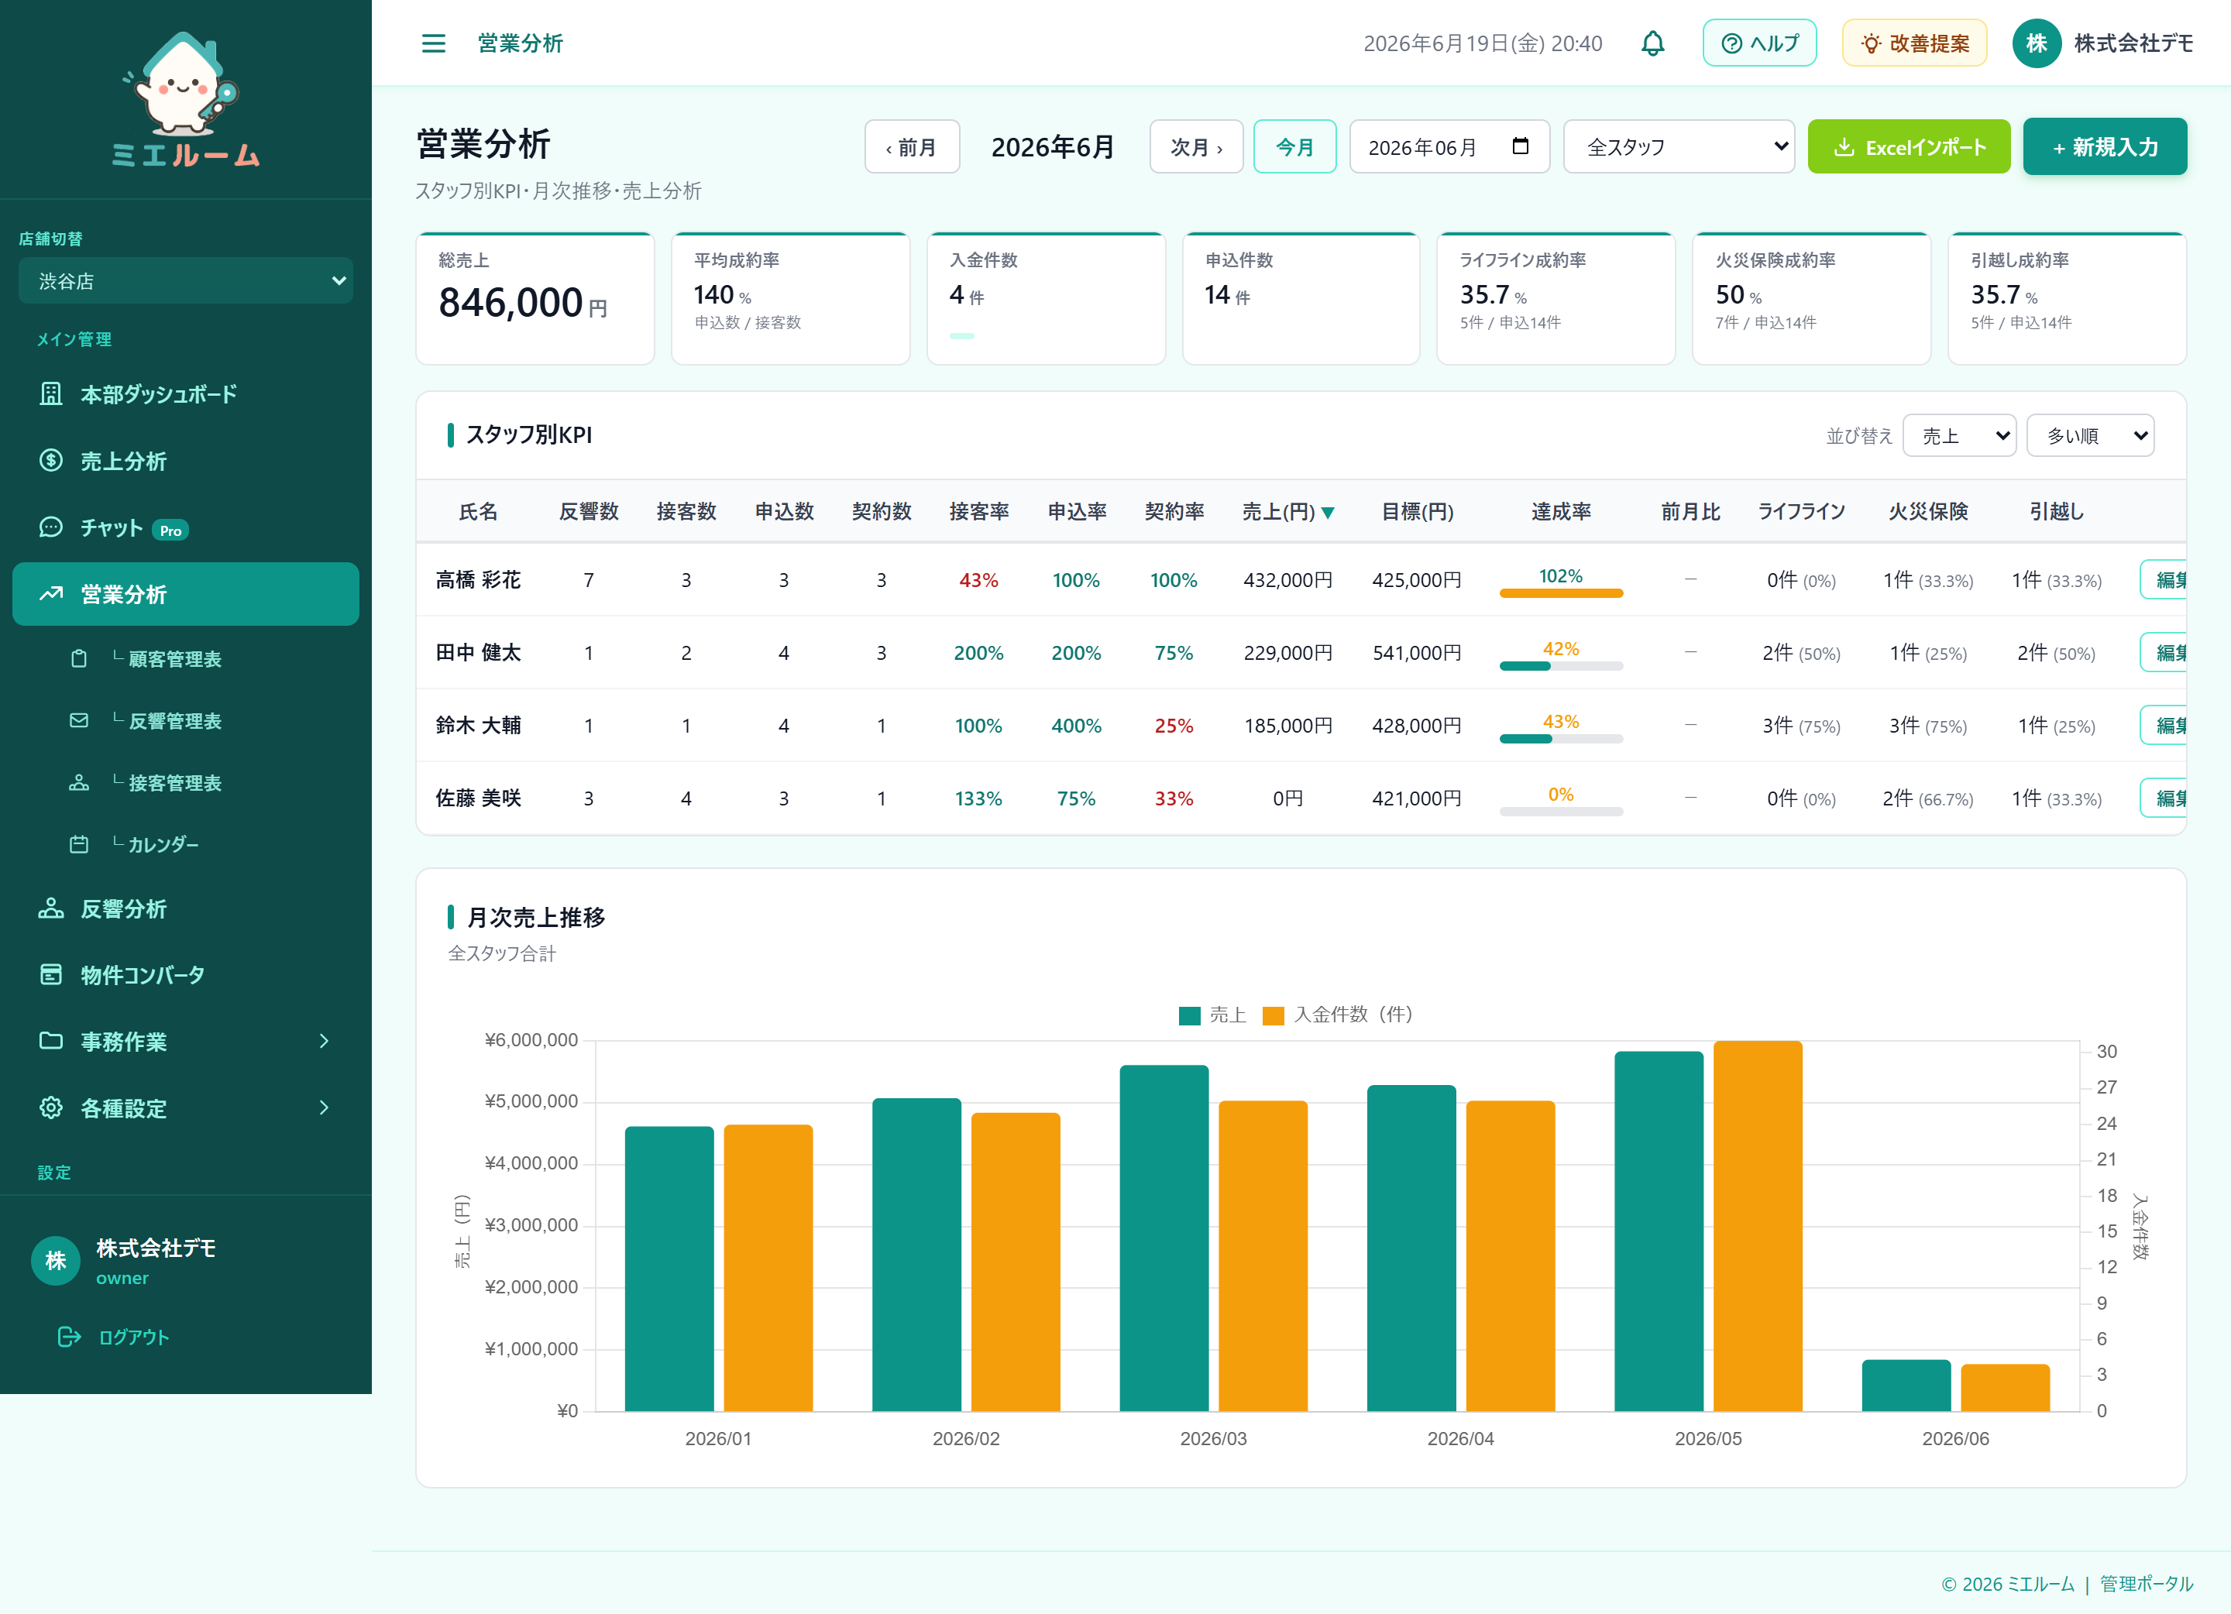Image resolution: width=2231 pixels, height=1614 pixels.
Task: Click the logout arrow icon
Action: tap(69, 1337)
